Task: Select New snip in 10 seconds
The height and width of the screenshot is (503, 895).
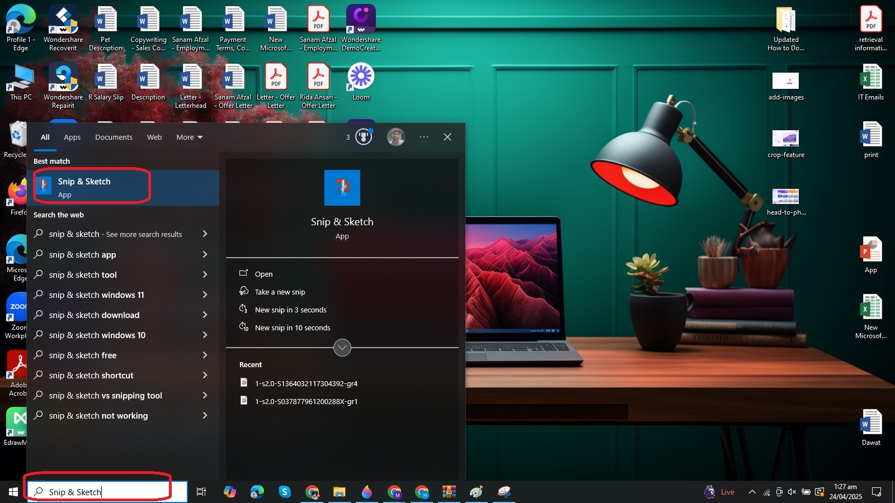Action: [293, 328]
